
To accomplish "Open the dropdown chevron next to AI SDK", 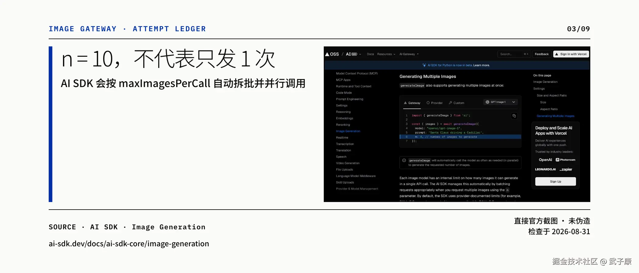I will [360, 54].
